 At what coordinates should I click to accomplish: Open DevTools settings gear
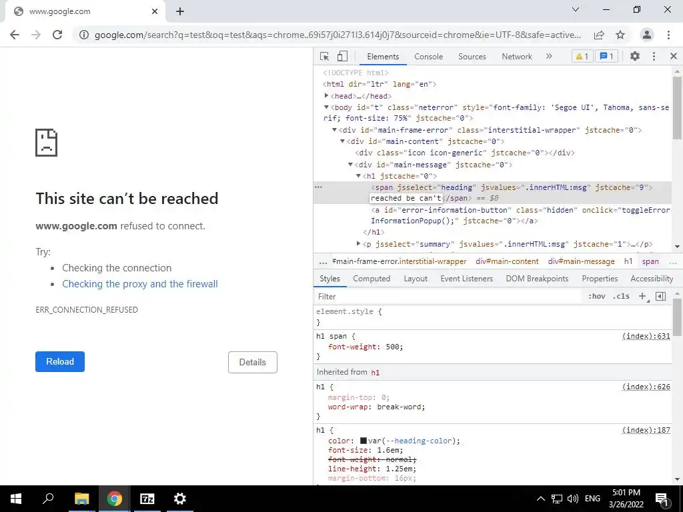tap(635, 56)
